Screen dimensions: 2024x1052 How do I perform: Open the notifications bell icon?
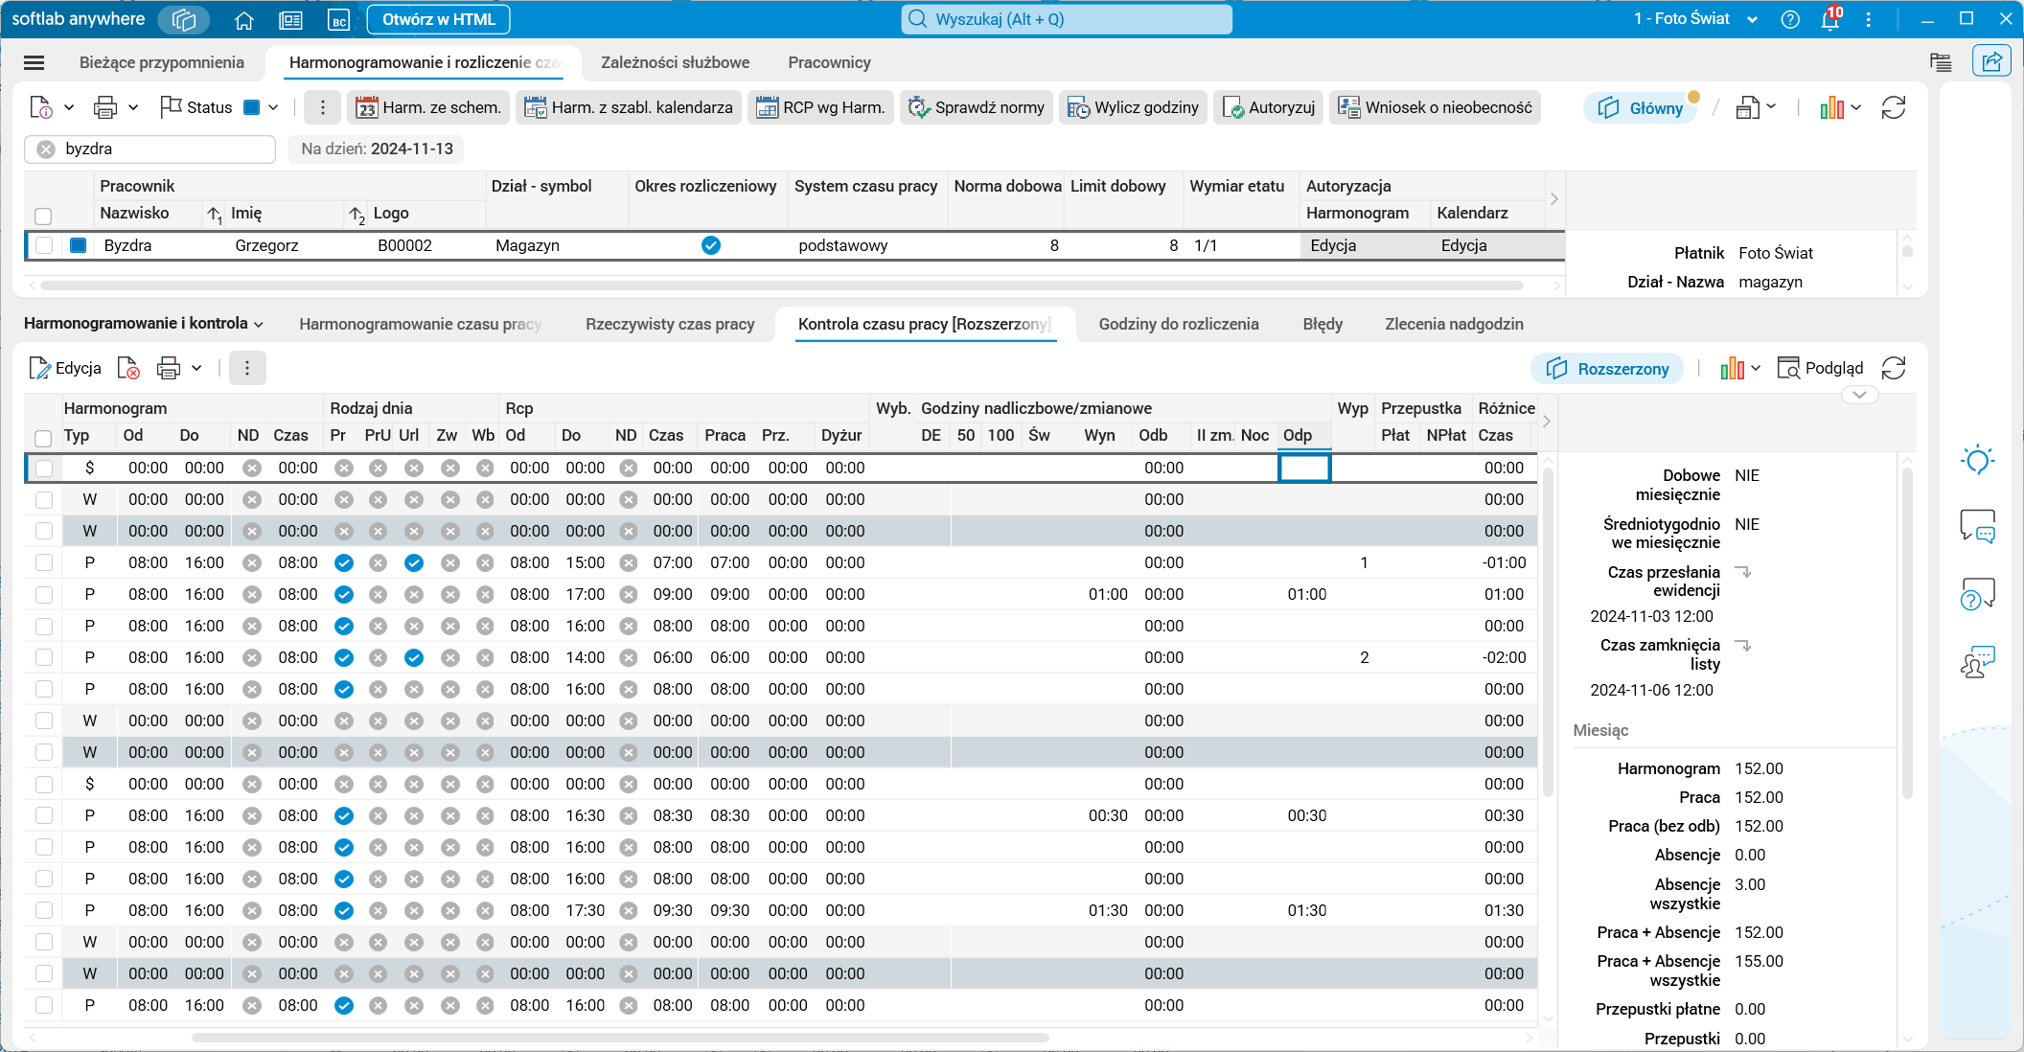pyautogui.click(x=1829, y=19)
